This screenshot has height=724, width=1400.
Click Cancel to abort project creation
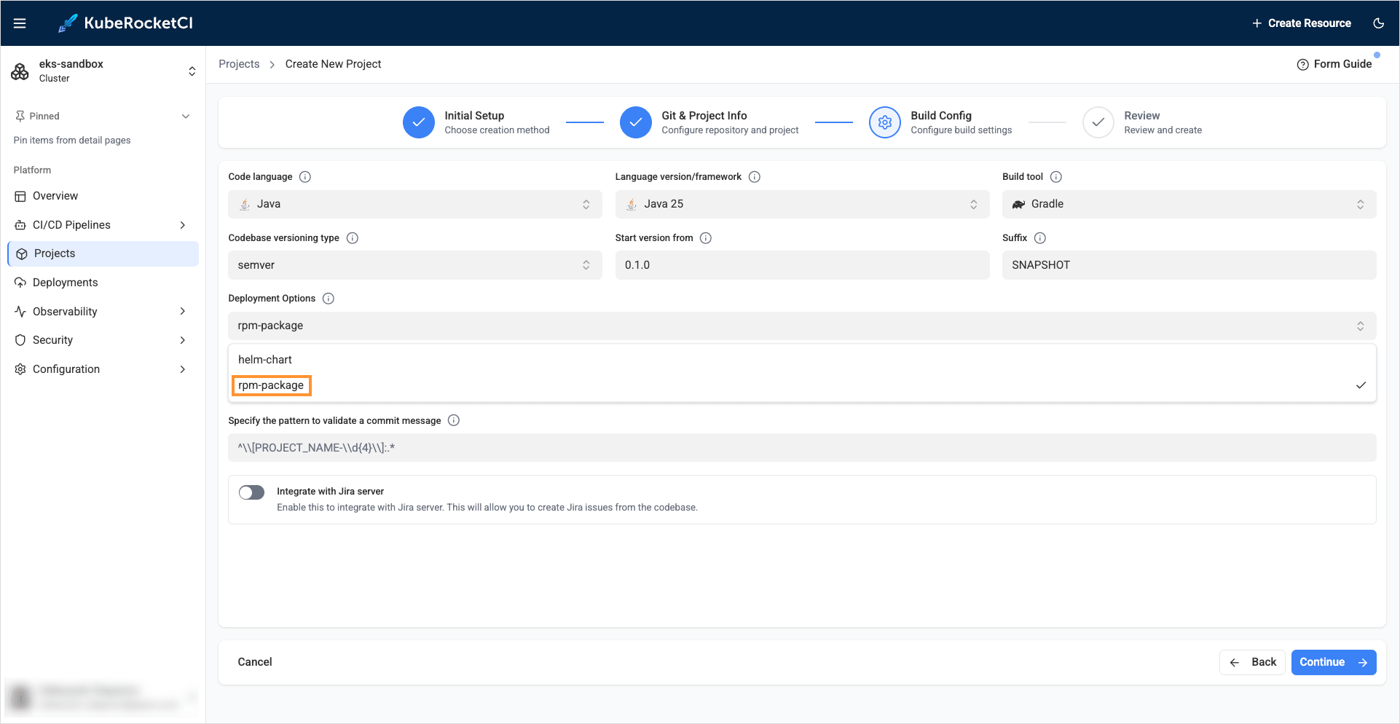click(255, 662)
